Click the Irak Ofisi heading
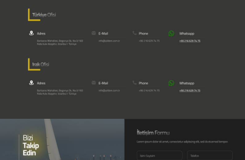 [x=41, y=64]
